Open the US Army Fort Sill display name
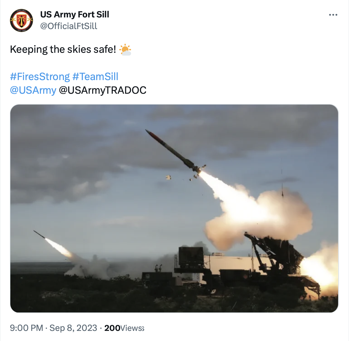This screenshot has width=350, height=341. (x=74, y=14)
